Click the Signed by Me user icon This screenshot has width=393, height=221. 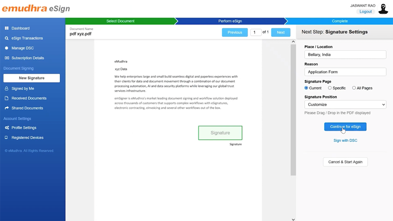(7, 89)
